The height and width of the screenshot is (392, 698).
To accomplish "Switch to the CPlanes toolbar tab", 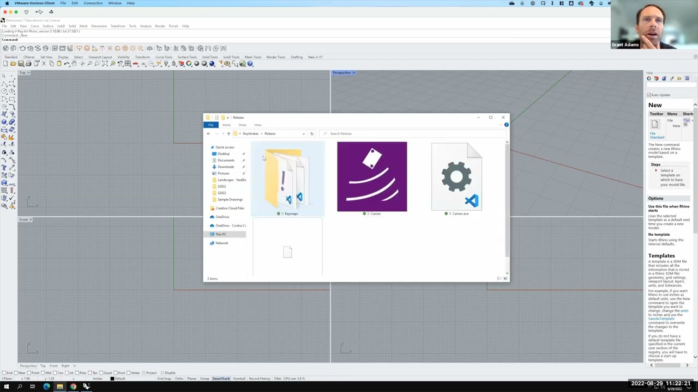I will pos(29,57).
